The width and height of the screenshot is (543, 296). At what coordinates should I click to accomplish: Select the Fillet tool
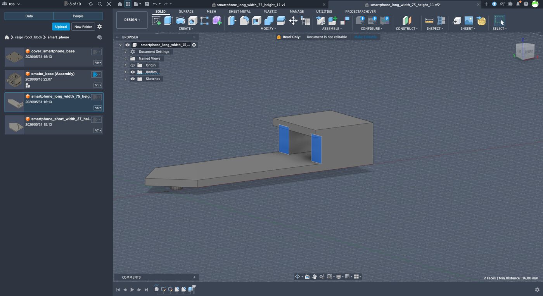244,21
